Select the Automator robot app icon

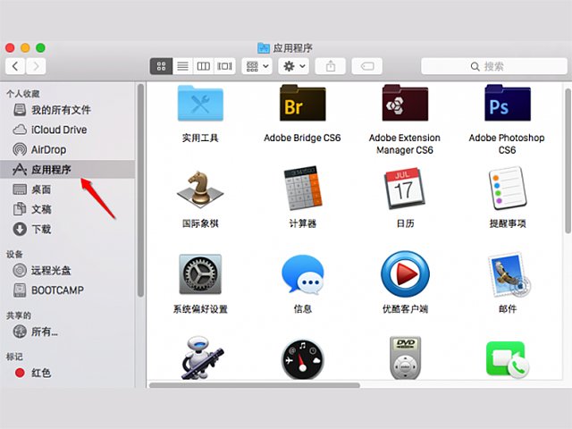[x=202, y=357]
